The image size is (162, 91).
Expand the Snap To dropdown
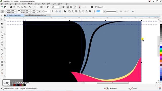coord(88,7)
